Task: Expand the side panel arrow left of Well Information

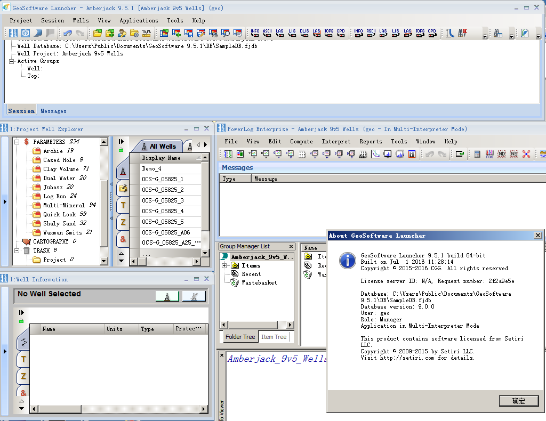Action: (x=4, y=351)
